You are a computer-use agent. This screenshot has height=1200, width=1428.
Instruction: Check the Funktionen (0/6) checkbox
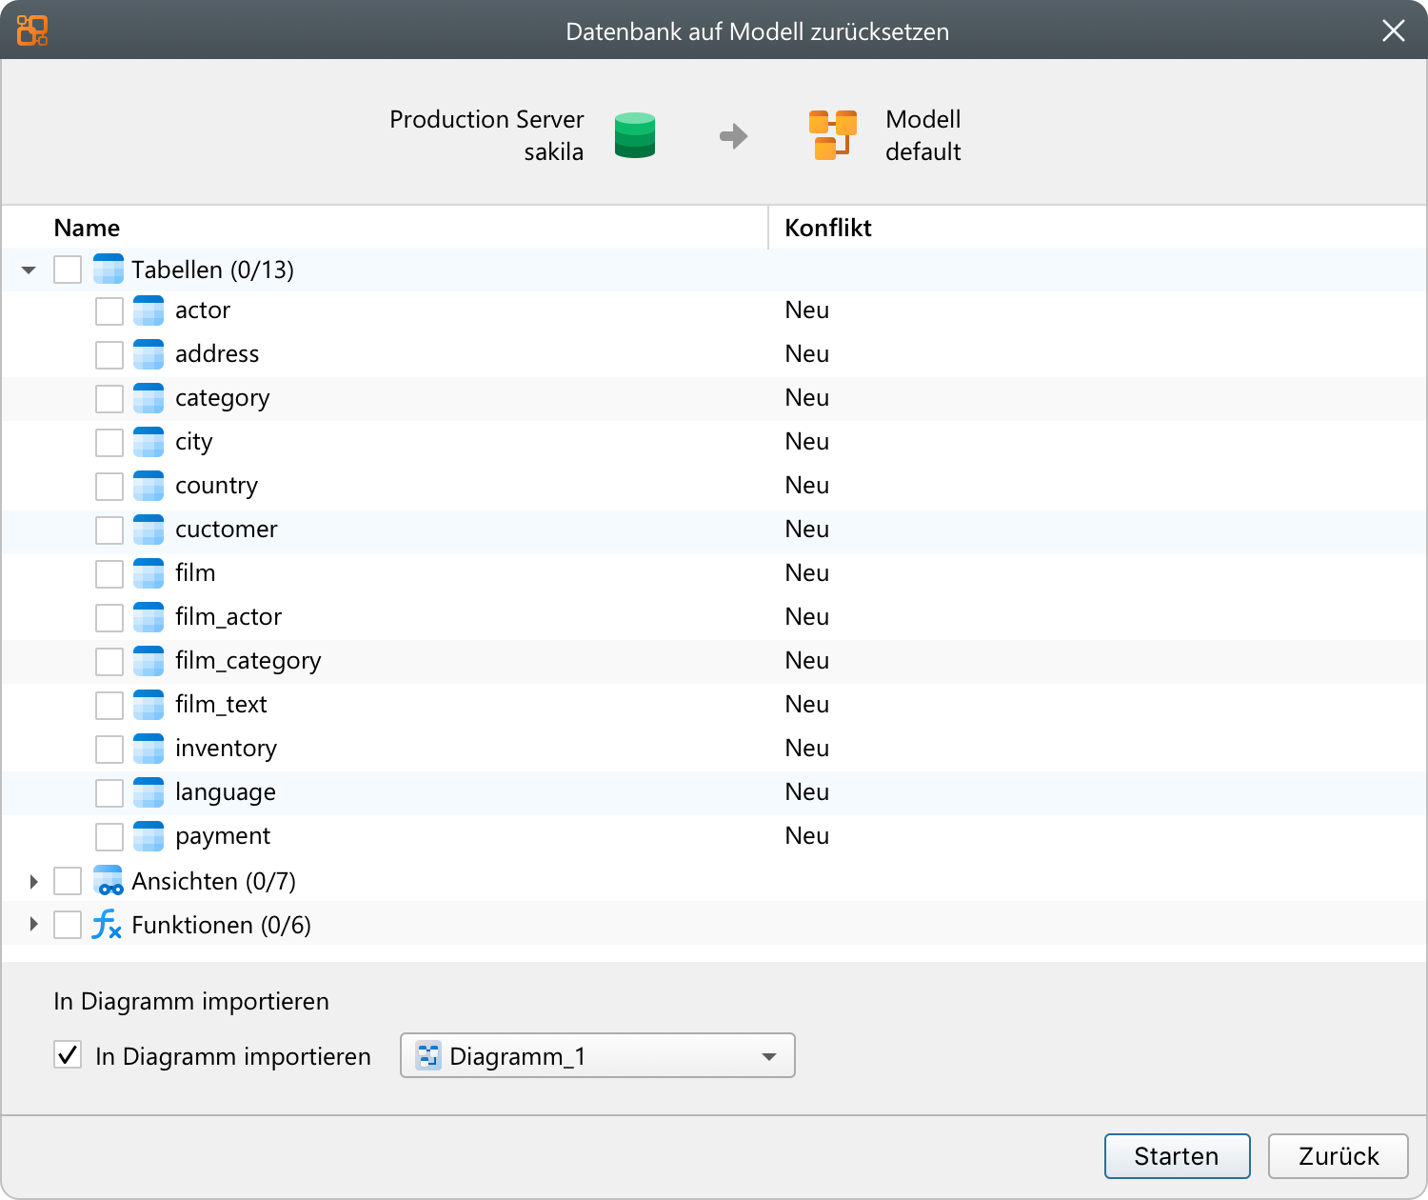coord(68,925)
